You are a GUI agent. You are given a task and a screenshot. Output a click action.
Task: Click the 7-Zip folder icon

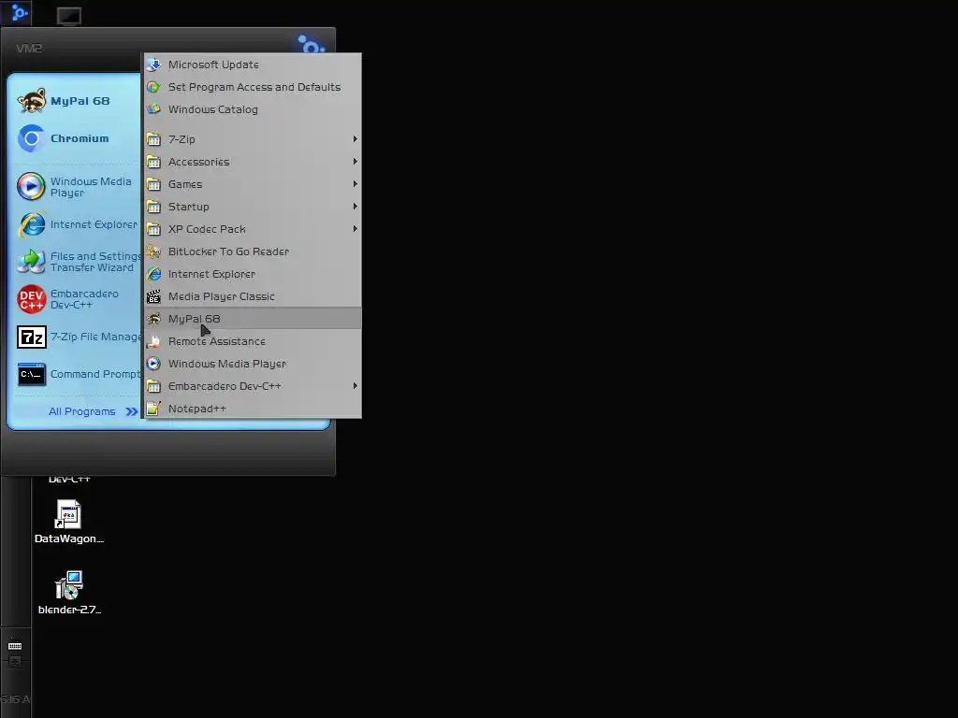pyautogui.click(x=154, y=139)
